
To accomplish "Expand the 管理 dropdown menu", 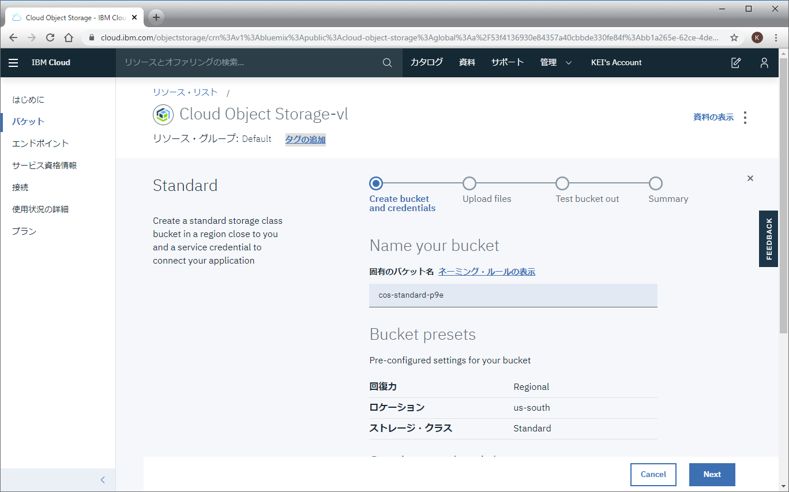I will tap(556, 63).
